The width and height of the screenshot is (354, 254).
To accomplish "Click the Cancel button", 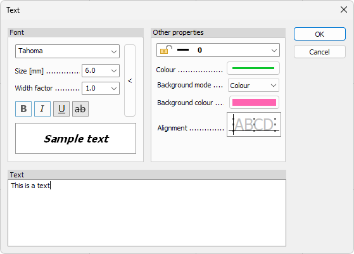I will pyautogui.click(x=320, y=52).
